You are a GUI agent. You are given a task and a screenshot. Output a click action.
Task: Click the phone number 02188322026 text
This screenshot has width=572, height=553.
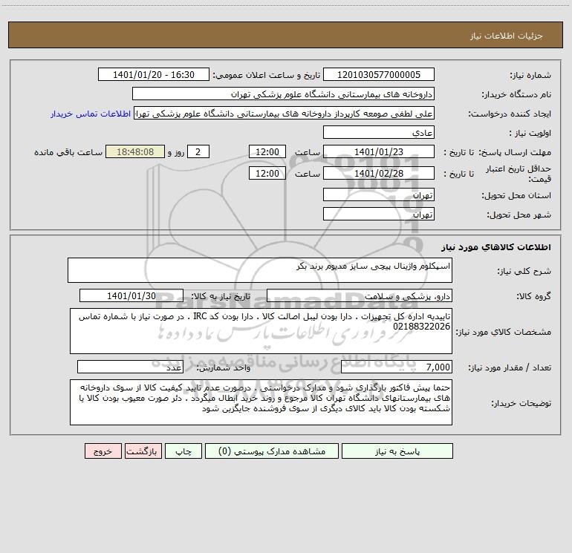tap(422, 327)
